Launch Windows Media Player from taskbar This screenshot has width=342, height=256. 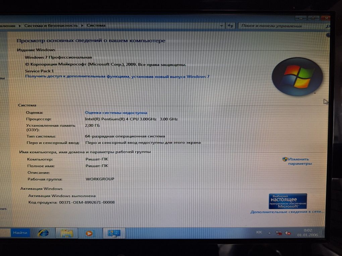click(x=90, y=233)
